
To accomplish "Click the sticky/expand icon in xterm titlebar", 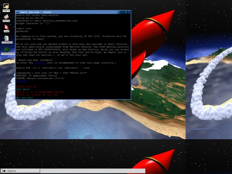I will click(x=119, y=12).
